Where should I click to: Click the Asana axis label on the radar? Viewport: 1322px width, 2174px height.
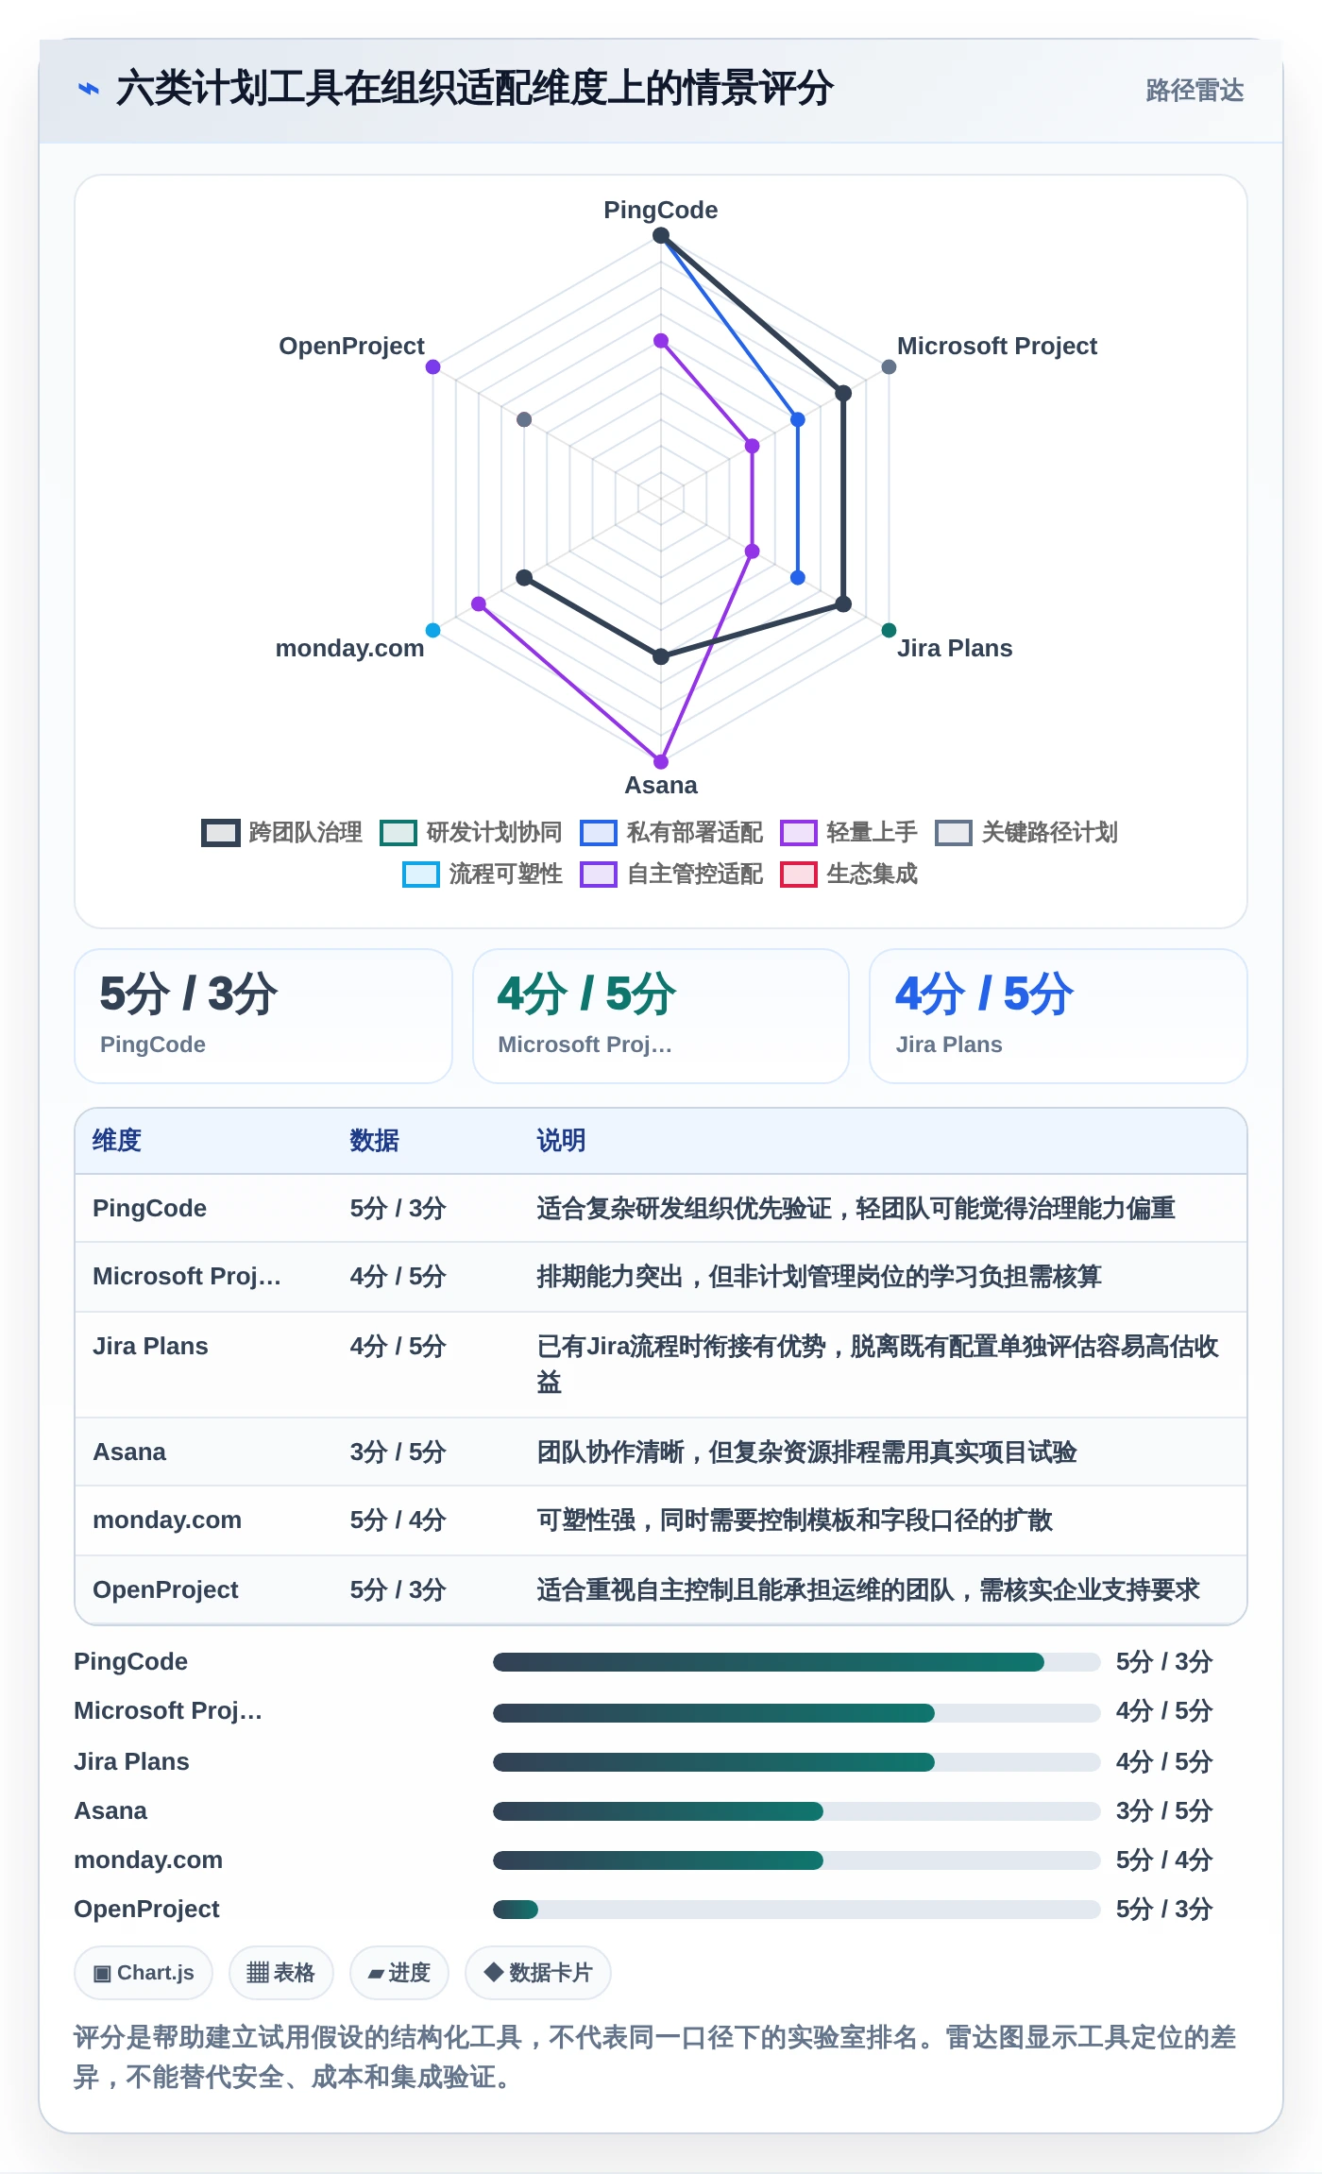point(661,785)
